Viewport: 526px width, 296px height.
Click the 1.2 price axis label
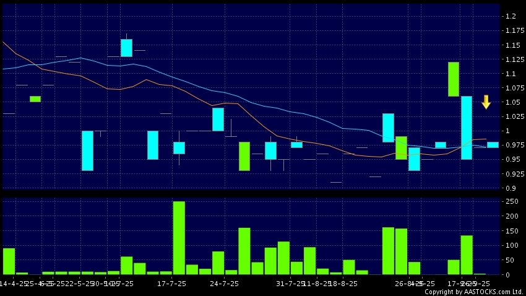click(511, 16)
